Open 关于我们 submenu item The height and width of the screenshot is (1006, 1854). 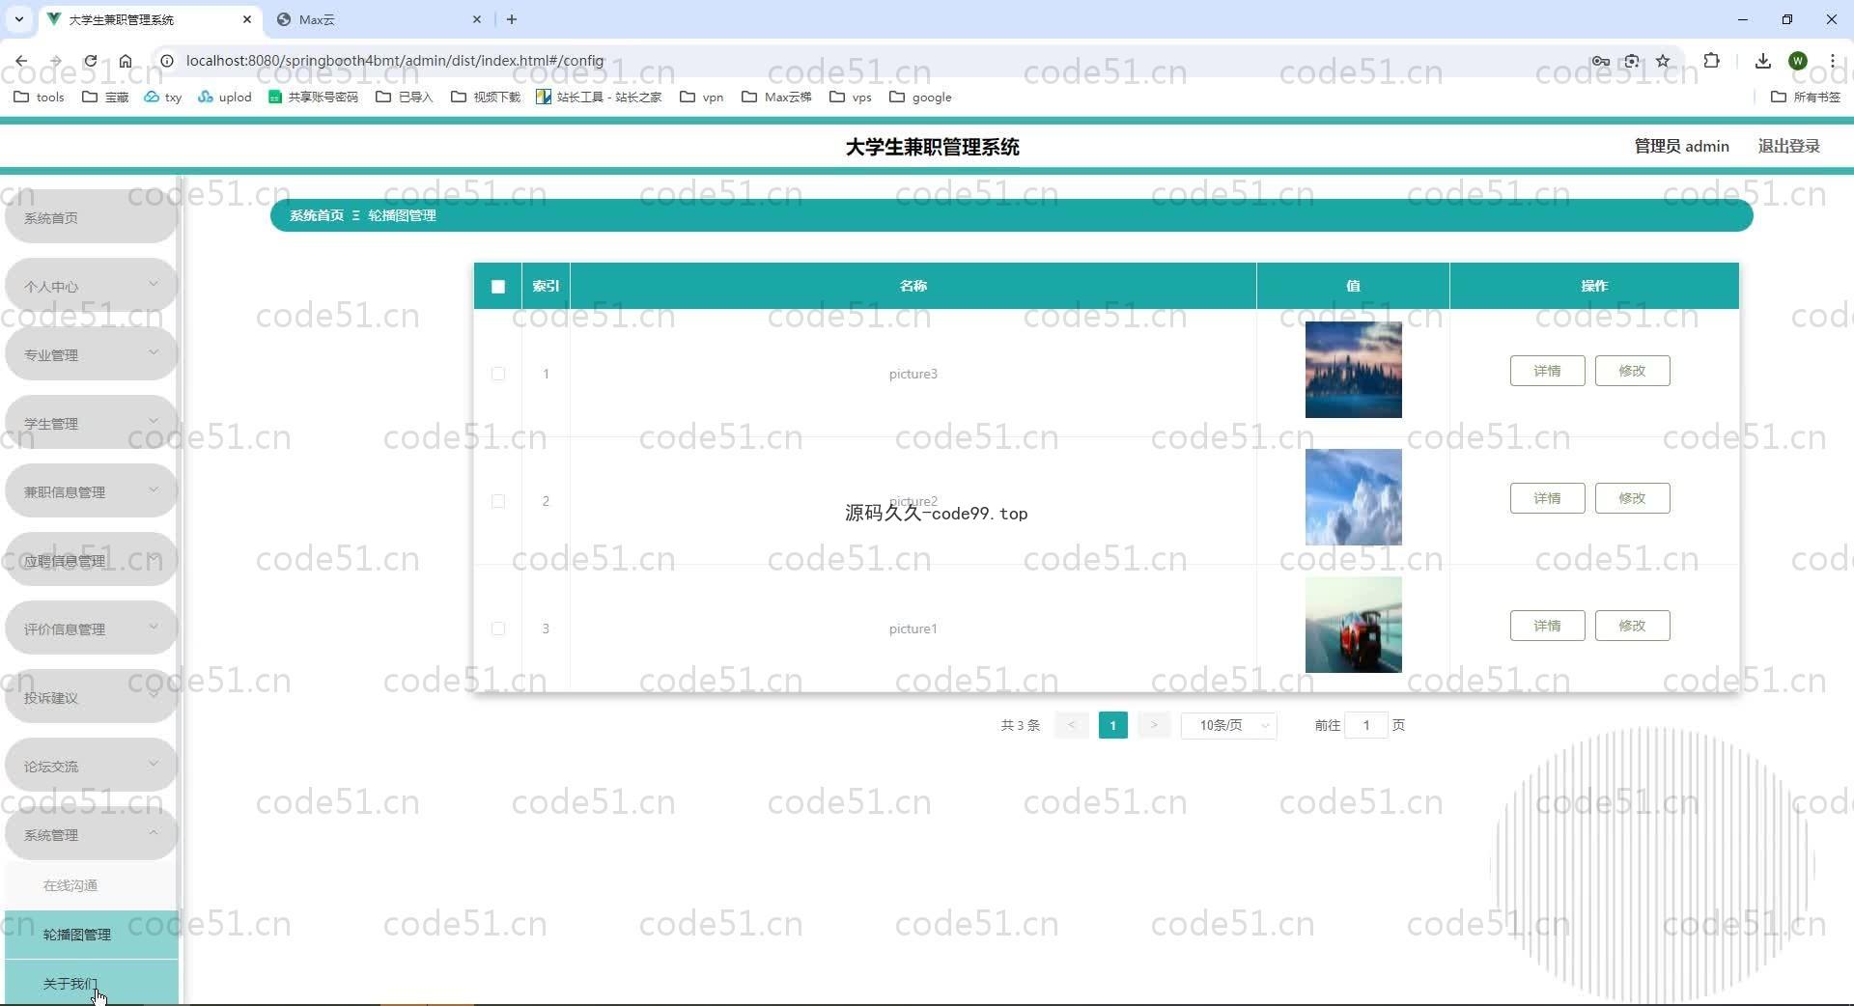pos(91,983)
